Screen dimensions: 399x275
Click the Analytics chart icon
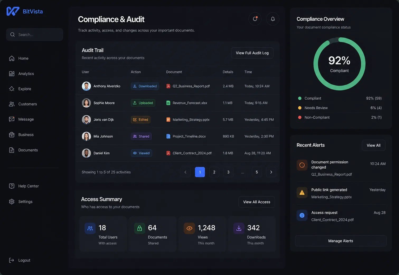click(12, 74)
